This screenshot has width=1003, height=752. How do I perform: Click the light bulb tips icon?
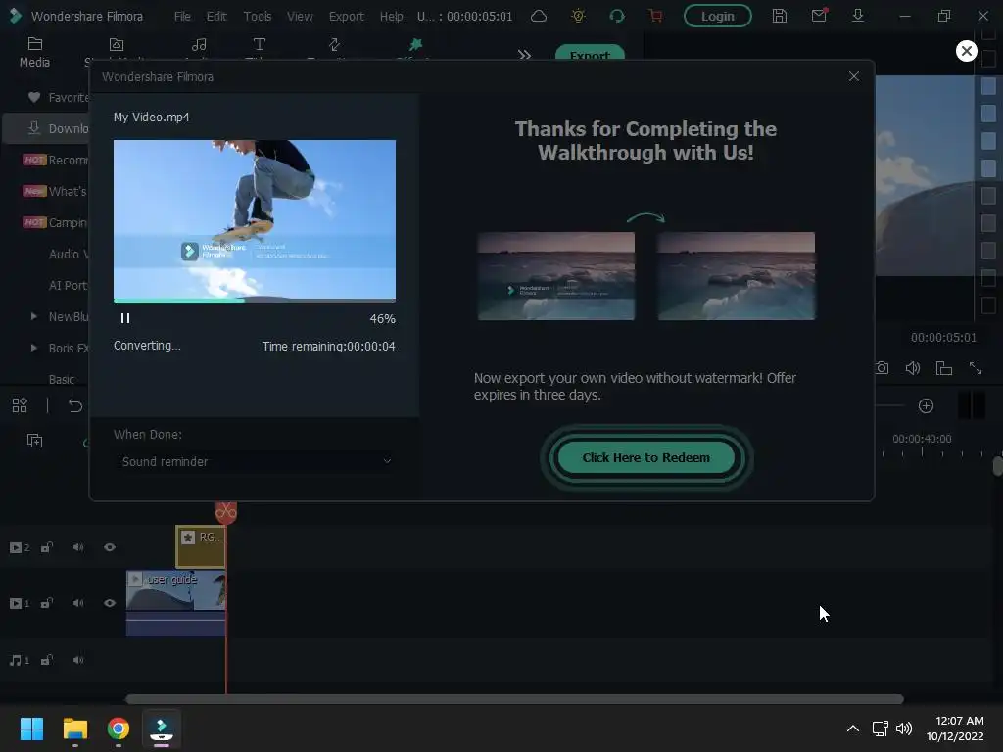(x=578, y=16)
